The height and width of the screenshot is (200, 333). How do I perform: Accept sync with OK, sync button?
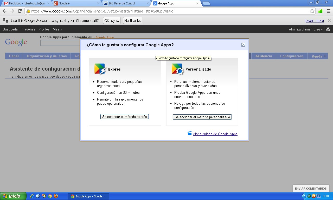(x=112, y=21)
